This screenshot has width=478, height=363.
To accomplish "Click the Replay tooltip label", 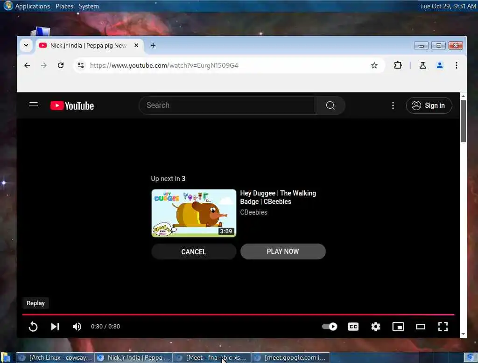I will point(35,303).
